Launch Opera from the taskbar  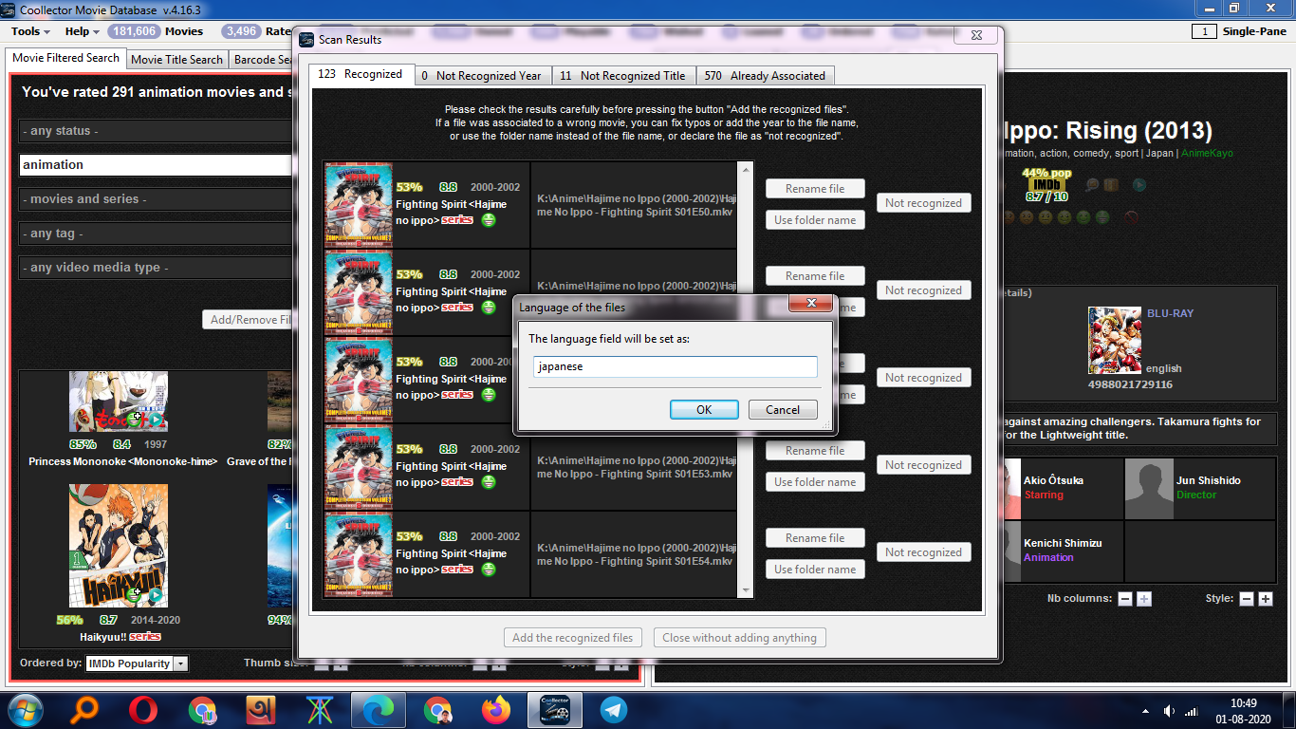click(144, 710)
